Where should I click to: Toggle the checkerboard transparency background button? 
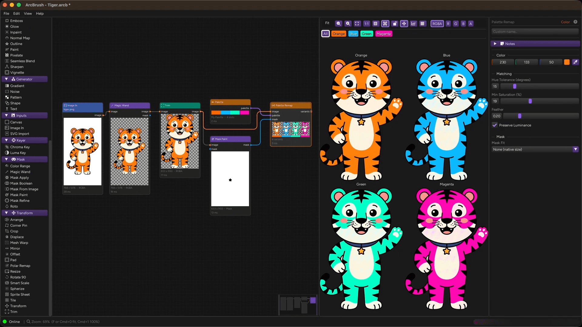click(376, 24)
